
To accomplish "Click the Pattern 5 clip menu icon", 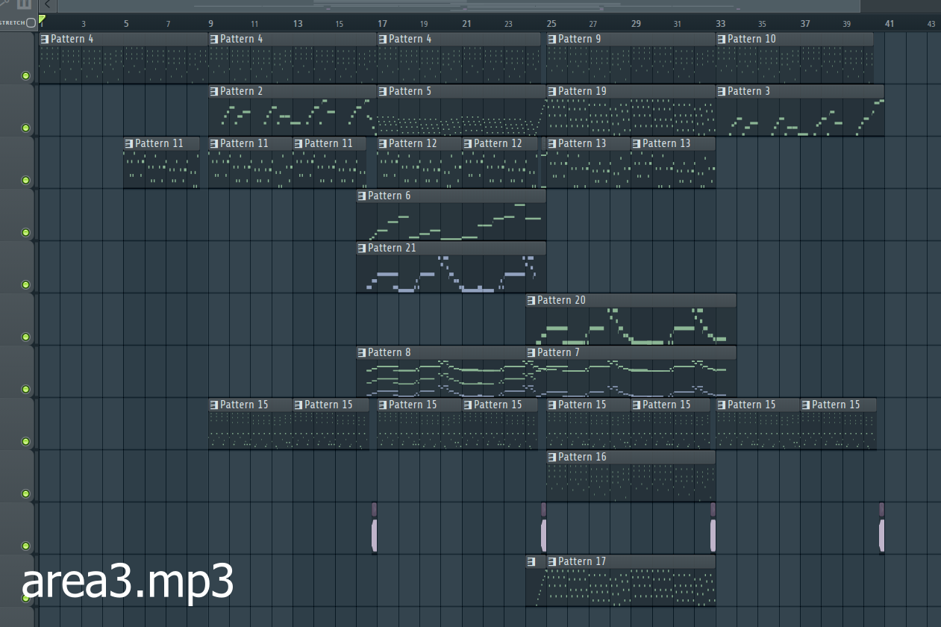I will tap(383, 91).
